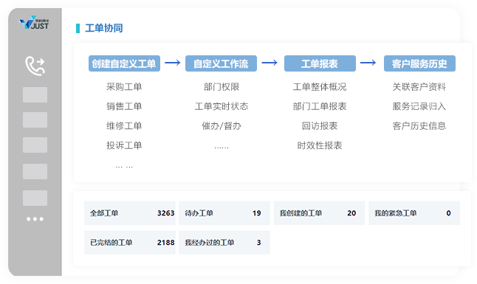477x284 pixels.
Task: Open the three-dots more menu in sidebar
Action: coord(35,219)
